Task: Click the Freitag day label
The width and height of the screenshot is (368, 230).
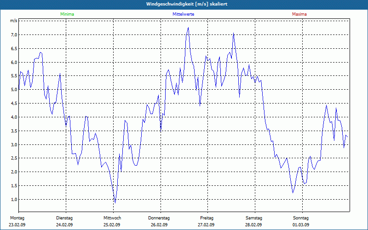Action: [207, 218]
